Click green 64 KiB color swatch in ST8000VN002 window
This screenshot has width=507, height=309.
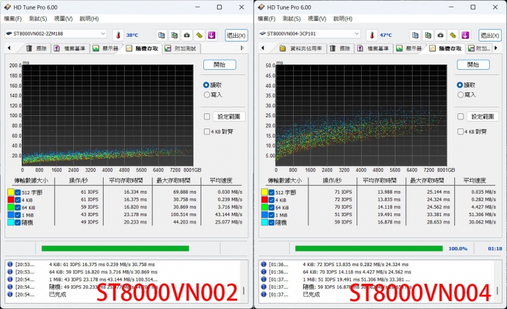(11, 208)
